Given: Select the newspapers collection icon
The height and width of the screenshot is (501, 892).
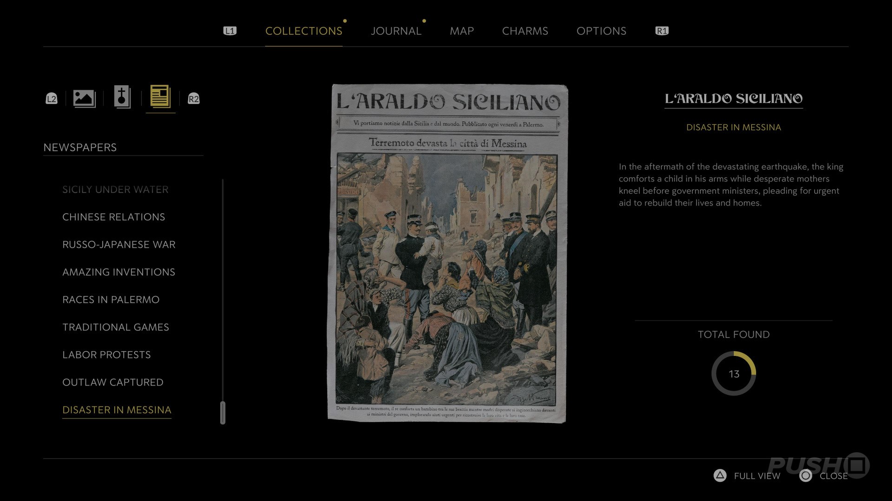Looking at the screenshot, I should coord(160,97).
